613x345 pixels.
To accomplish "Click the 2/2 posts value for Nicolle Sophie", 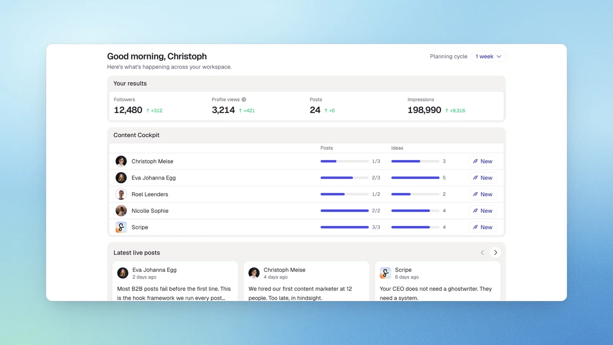I will click(x=376, y=211).
